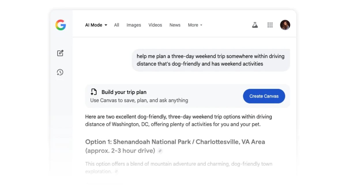Image resolution: width=346 pixels, height=195 pixels.
Task: Open Google Labs experiments
Action: [255, 25]
